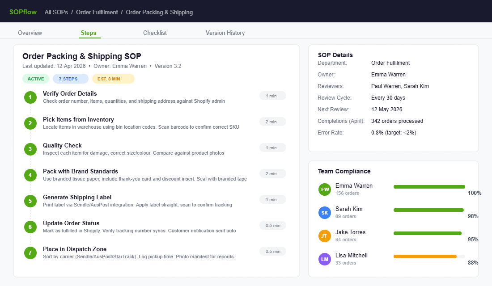The image size is (492, 286).
Task: Open the Version History tab
Action: tap(225, 33)
